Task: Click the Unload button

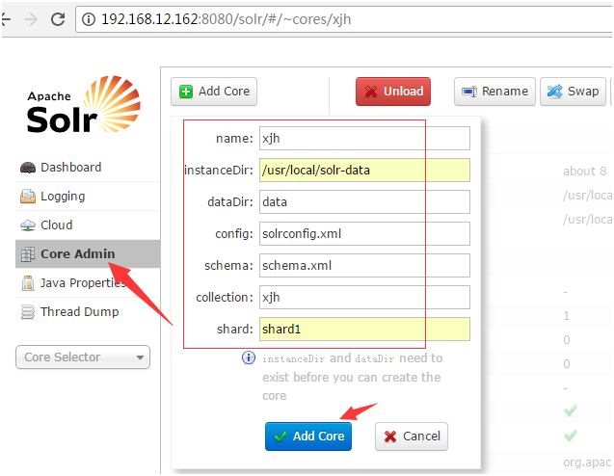Action: [x=393, y=92]
